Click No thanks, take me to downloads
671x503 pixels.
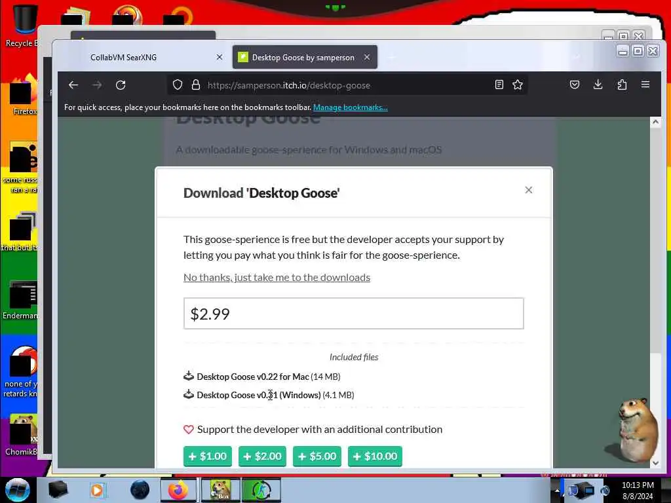(x=277, y=277)
